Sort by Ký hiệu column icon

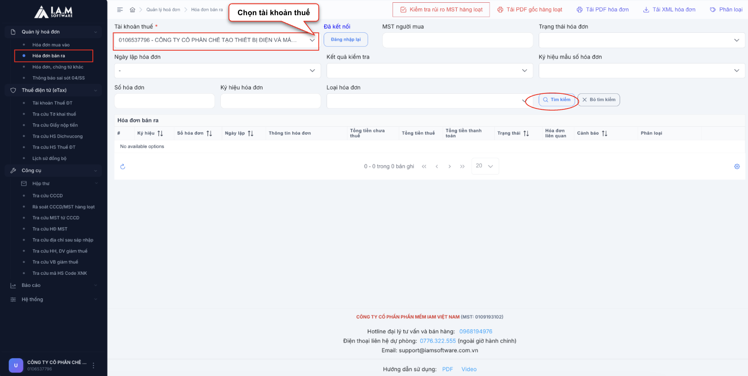click(x=160, y=134)
